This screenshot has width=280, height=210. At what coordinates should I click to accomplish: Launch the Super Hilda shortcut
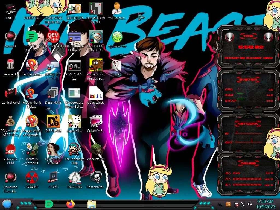(x=74, y=124)
